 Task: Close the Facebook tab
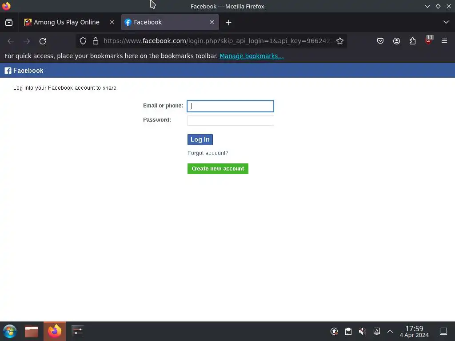coord(212,22)
